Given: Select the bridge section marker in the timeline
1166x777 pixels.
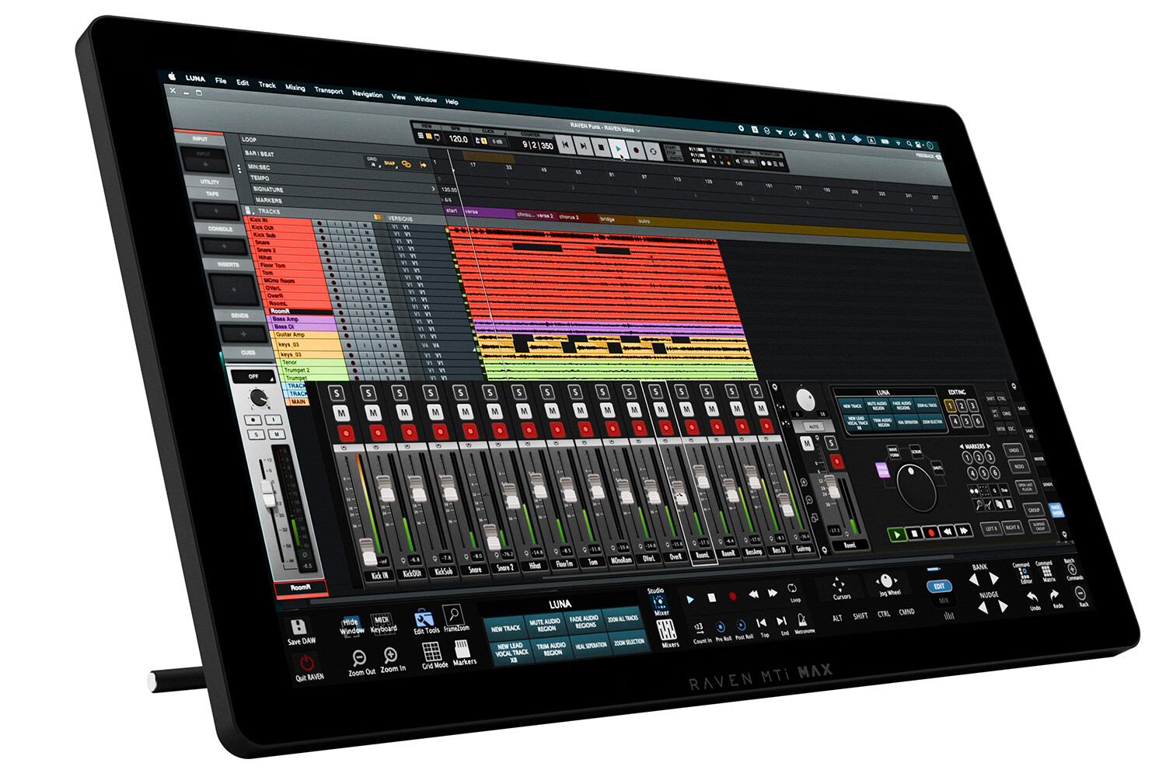Looking at the screenshot, I should click(606, 219).
